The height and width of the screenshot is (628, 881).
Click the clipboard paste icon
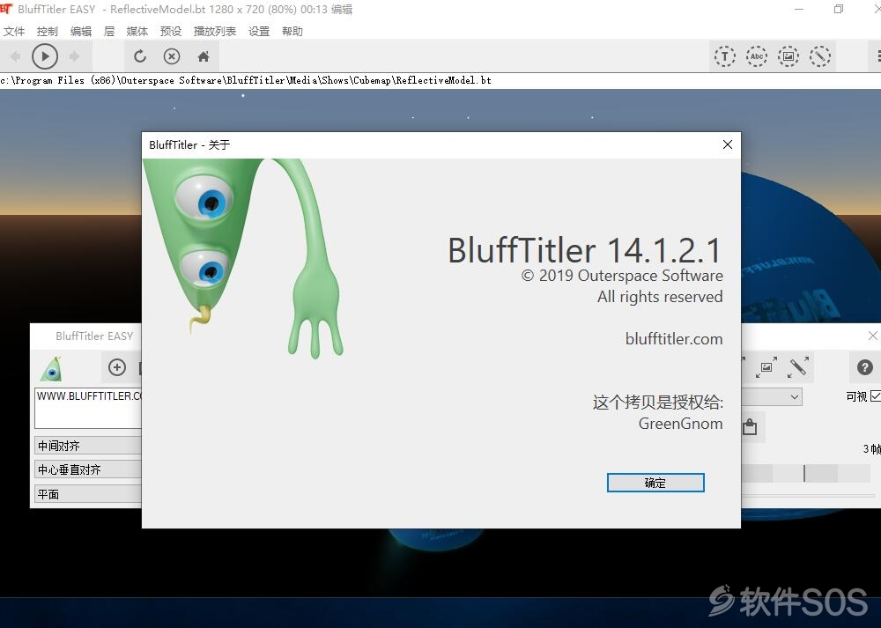tap(750, 427)
